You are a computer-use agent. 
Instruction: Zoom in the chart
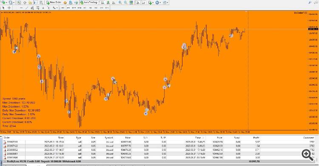coord(120,3)
